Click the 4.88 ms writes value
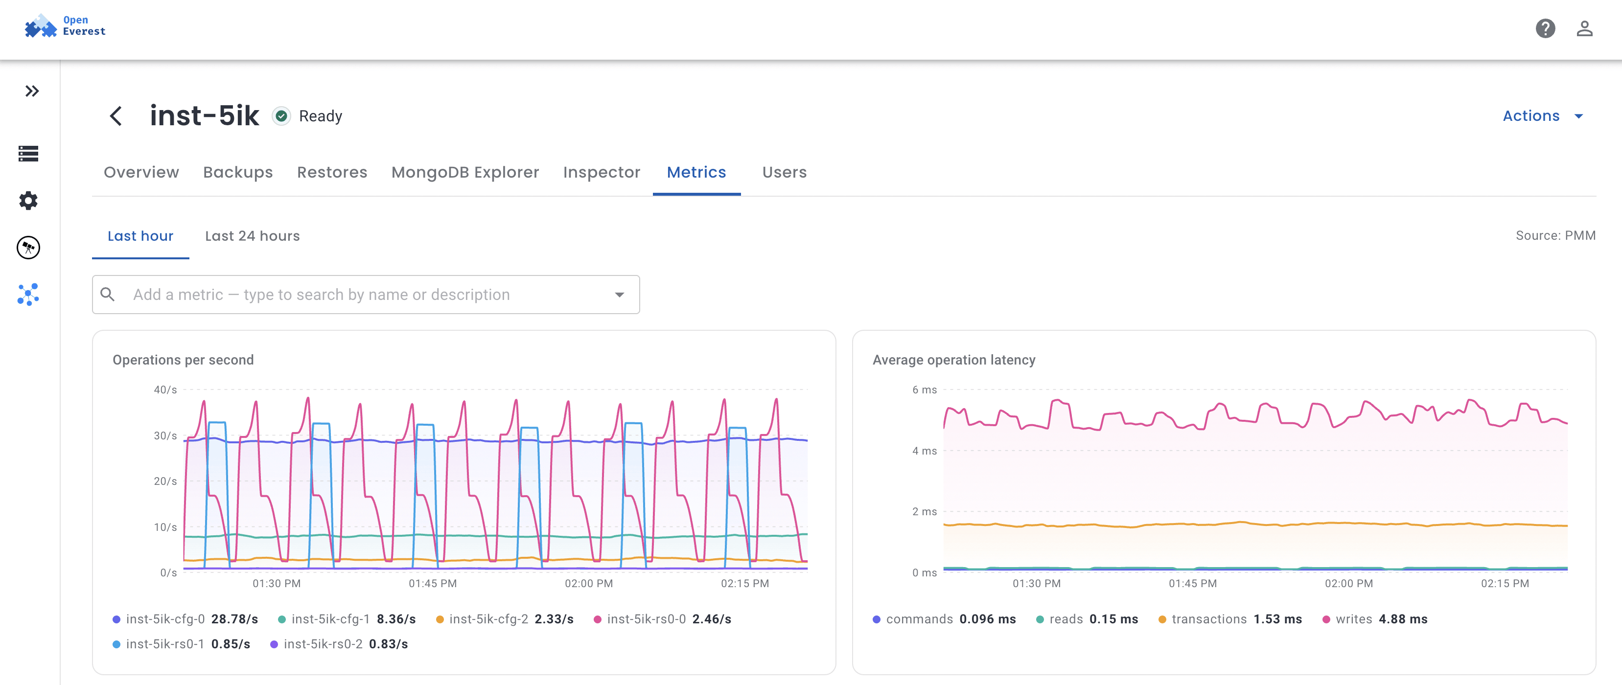 coord(1403,619)
